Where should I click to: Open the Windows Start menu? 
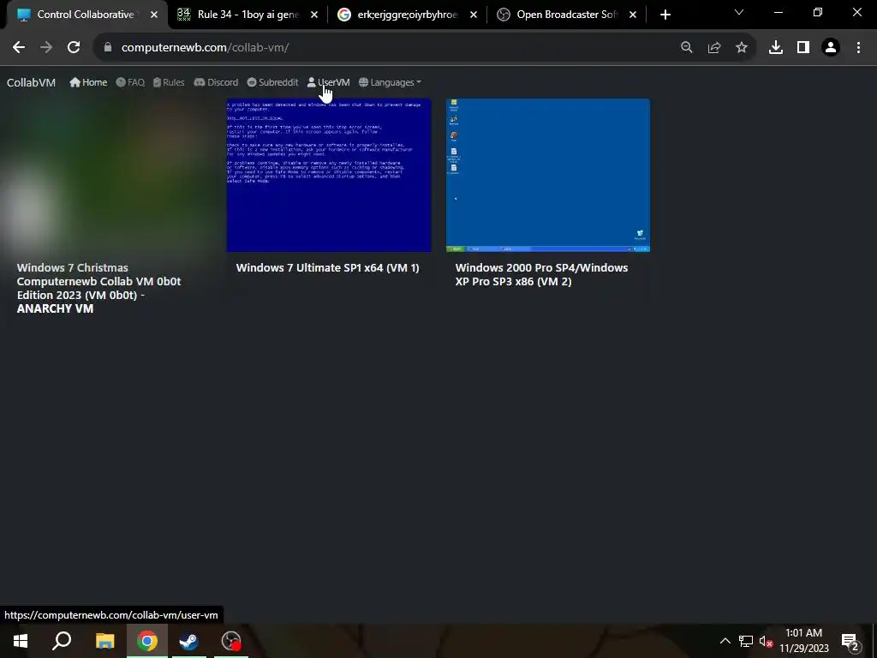(x=21, y=641)
